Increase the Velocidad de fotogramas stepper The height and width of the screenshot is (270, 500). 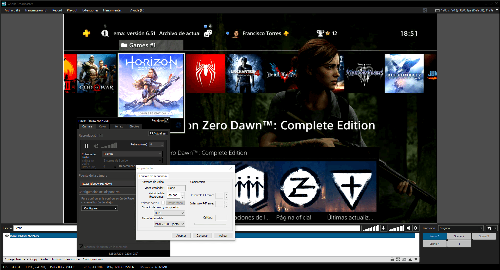pos(183,194)
